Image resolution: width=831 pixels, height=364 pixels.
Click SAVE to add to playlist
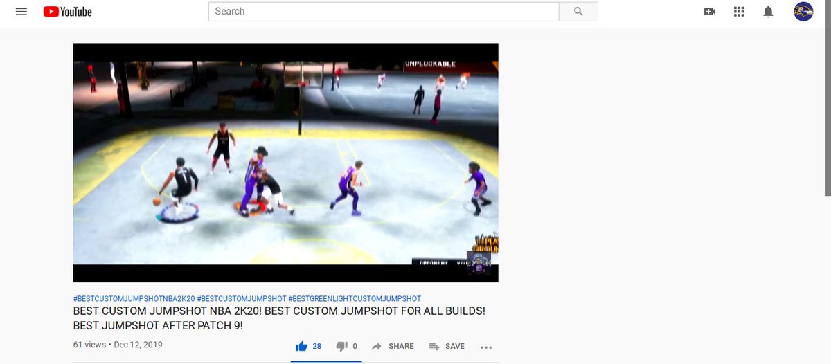[x=447, y=346]
